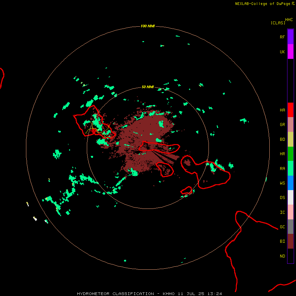Click the BI dark red legend swatch
The height and width of the screenshot is (296, 296).
pos(290,241)
